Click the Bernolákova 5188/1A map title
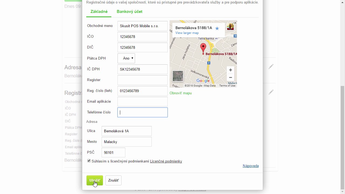 tap(194, 28)
